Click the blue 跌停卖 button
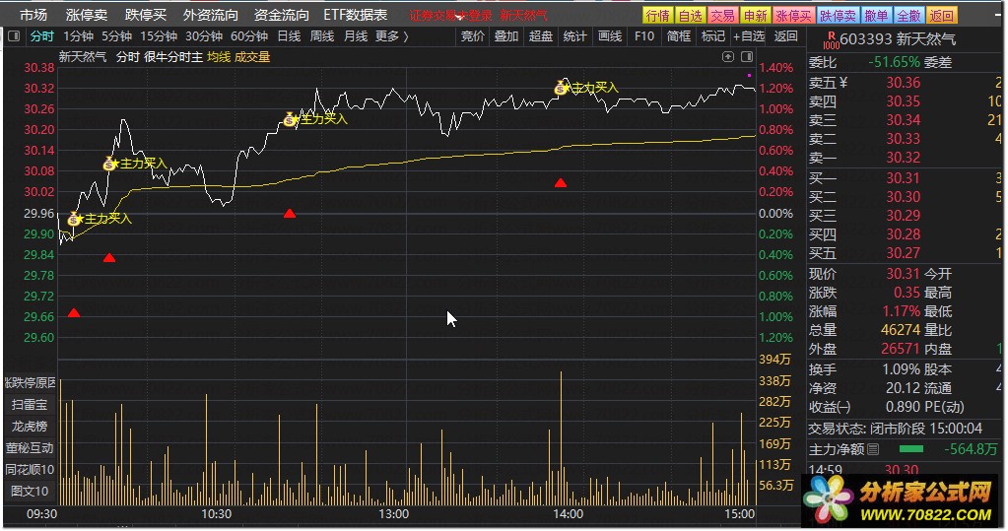 838,16
